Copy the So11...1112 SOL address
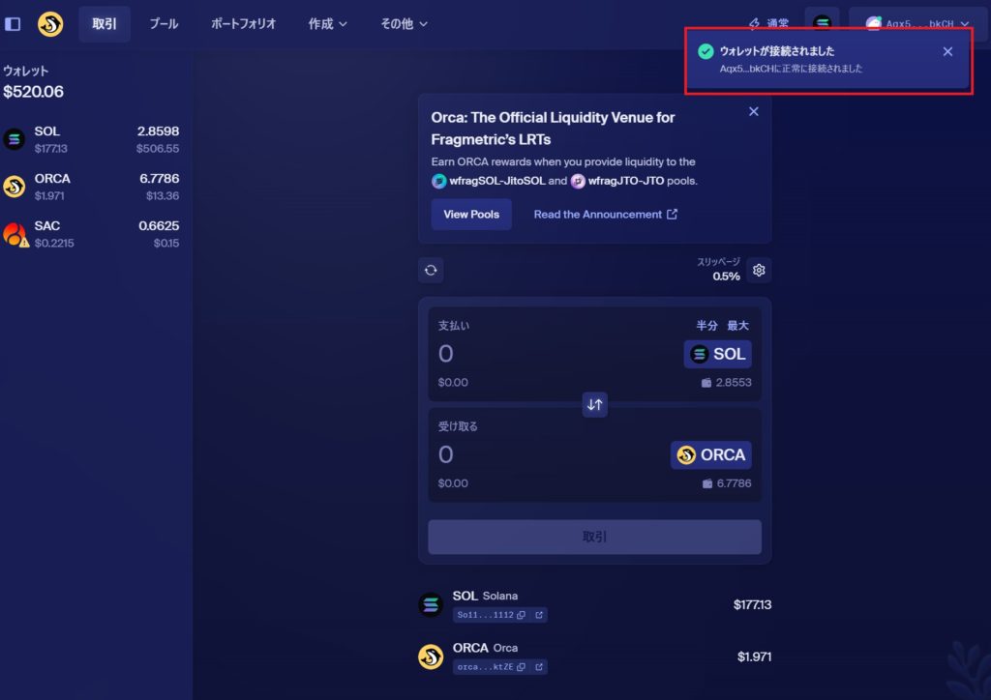 (x=521, y=615)
